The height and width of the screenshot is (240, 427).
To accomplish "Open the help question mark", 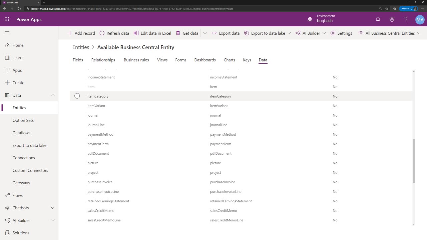I will point(406,19).
